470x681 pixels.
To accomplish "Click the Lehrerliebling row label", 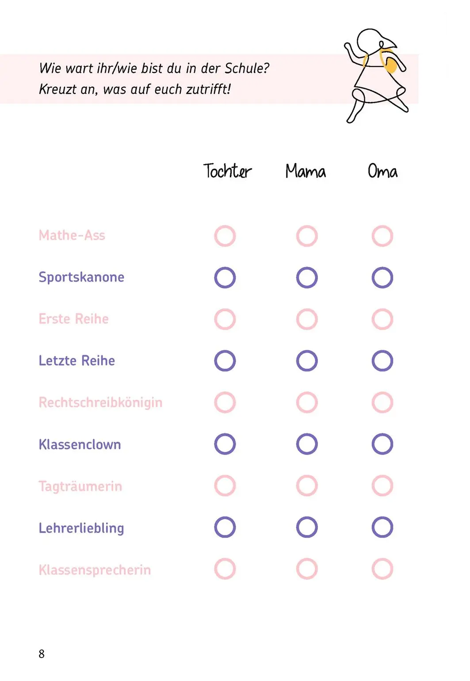I will pos(81,528).
